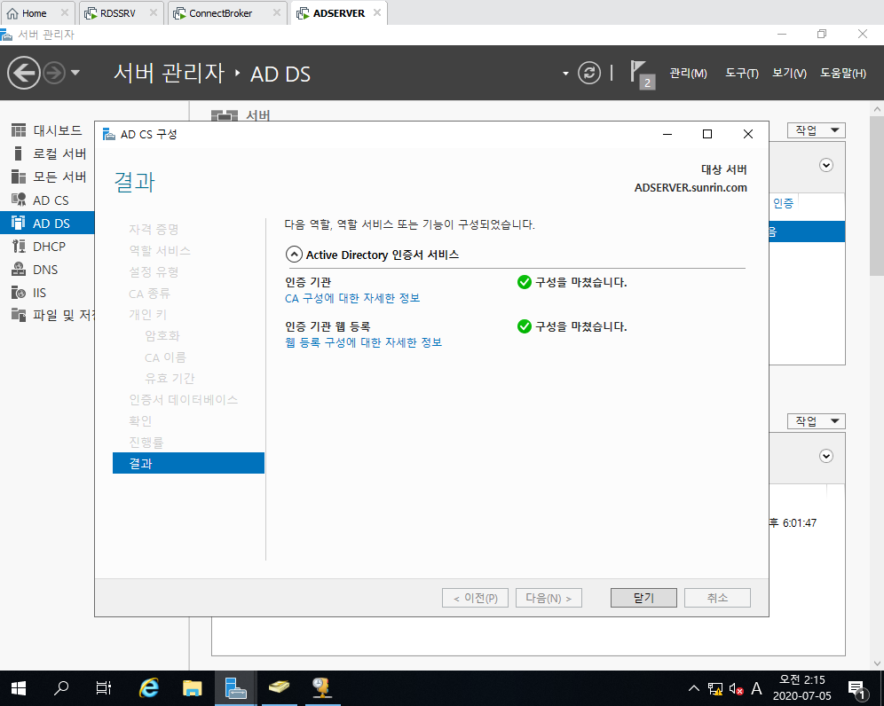
Task: Open the 관리(M) menu
Action: [x=688, y=74]
